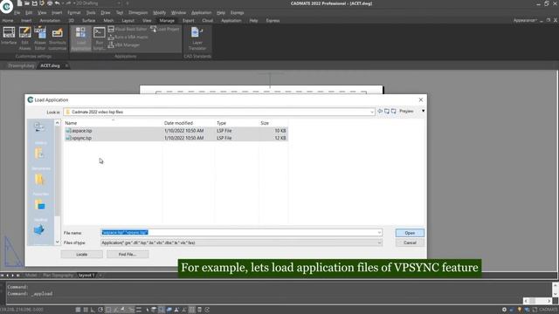
Task: Click the Undo arrow in quick access toolbar
Action: pyautogui.click(x=58, y=3)
